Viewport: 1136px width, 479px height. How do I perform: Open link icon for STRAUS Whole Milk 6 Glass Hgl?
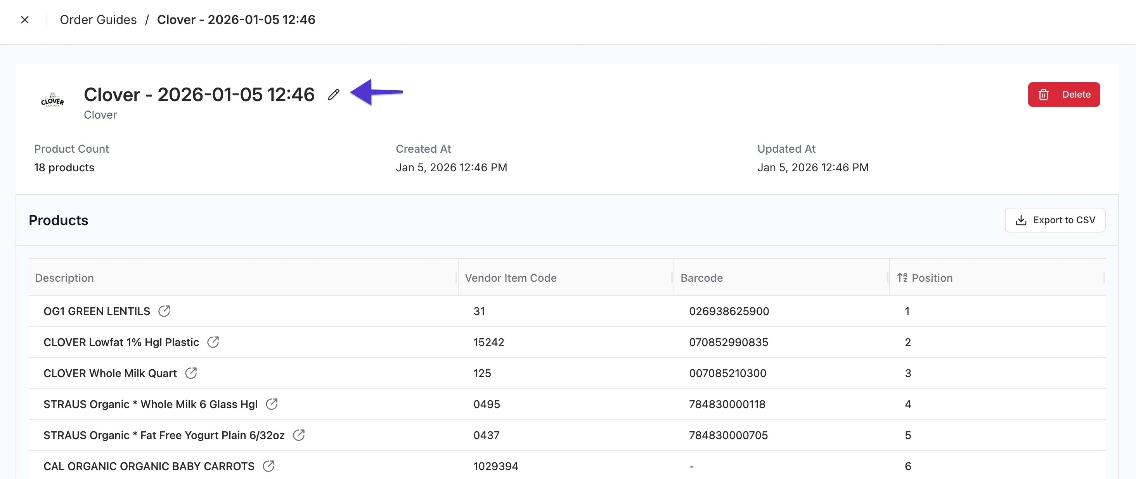(272, 404)
